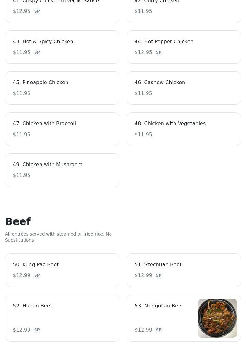Choose Chicken with Vegetables
This screenshot has height=346, width=246.
point(184,129)
